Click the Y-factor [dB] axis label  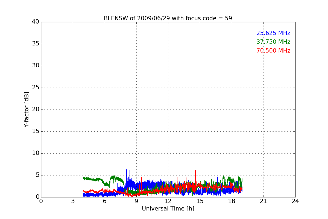27,109
